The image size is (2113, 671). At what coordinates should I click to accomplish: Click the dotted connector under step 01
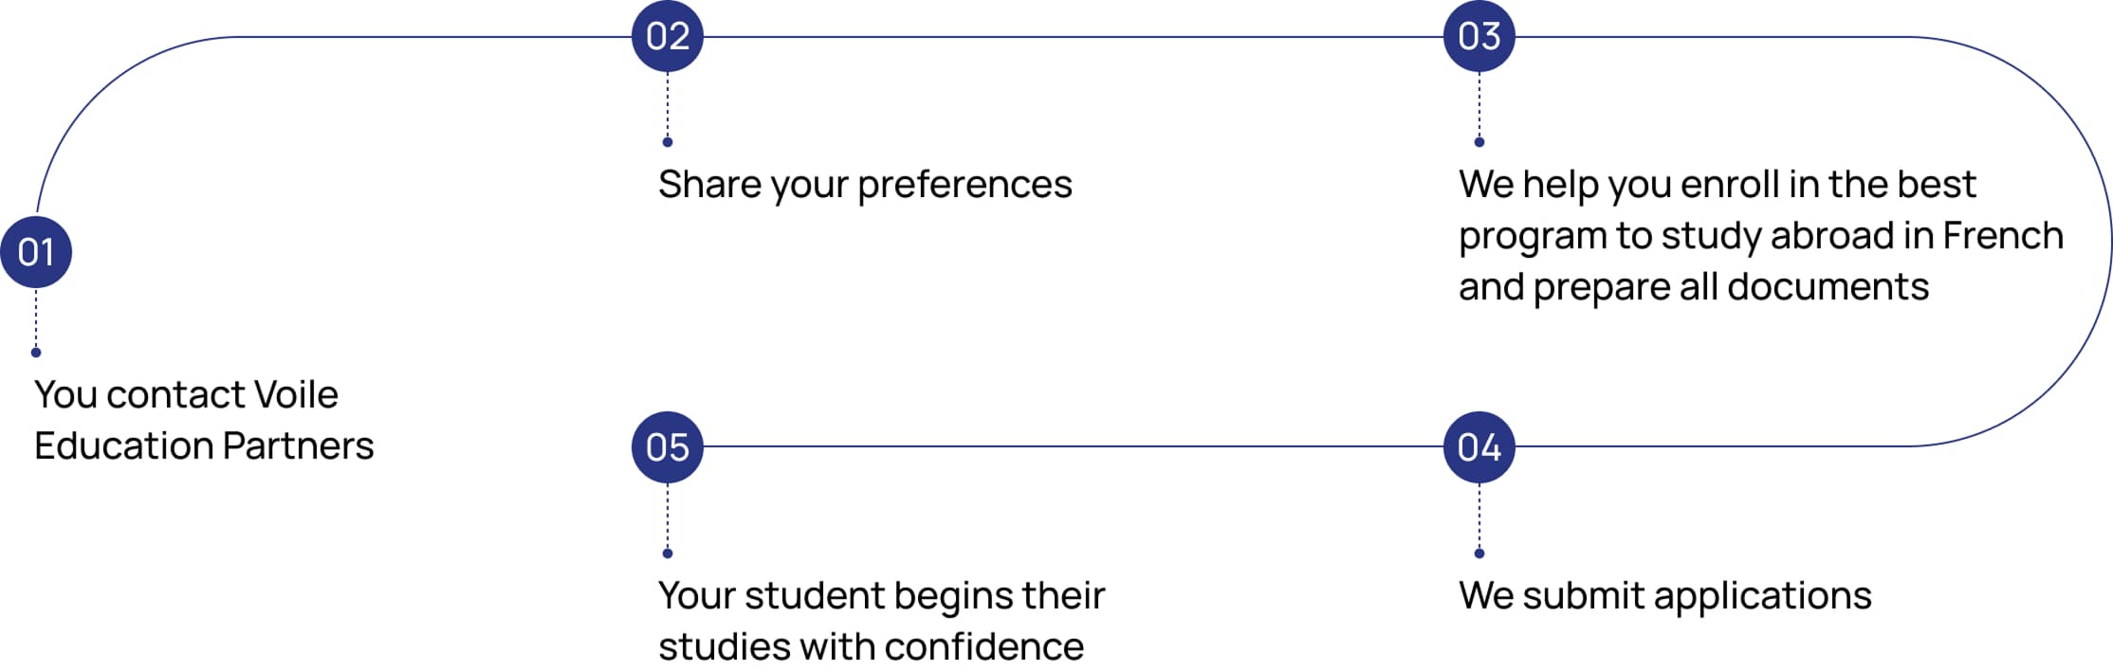coord(36,318)
